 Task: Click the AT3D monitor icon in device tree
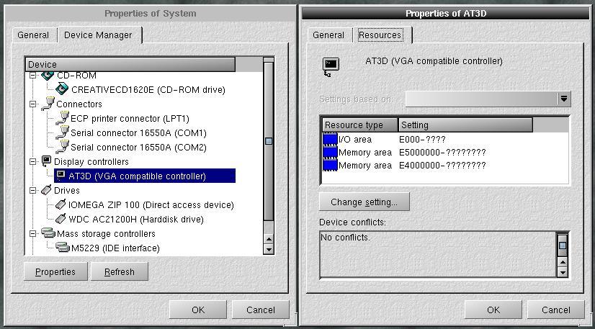click(x=61, y=176)
